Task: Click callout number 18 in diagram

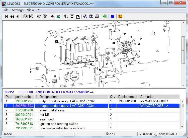Action: tap(100, 70)
